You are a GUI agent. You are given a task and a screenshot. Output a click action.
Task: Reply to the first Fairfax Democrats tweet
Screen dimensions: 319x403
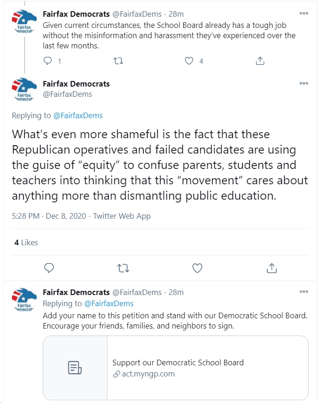48,61
